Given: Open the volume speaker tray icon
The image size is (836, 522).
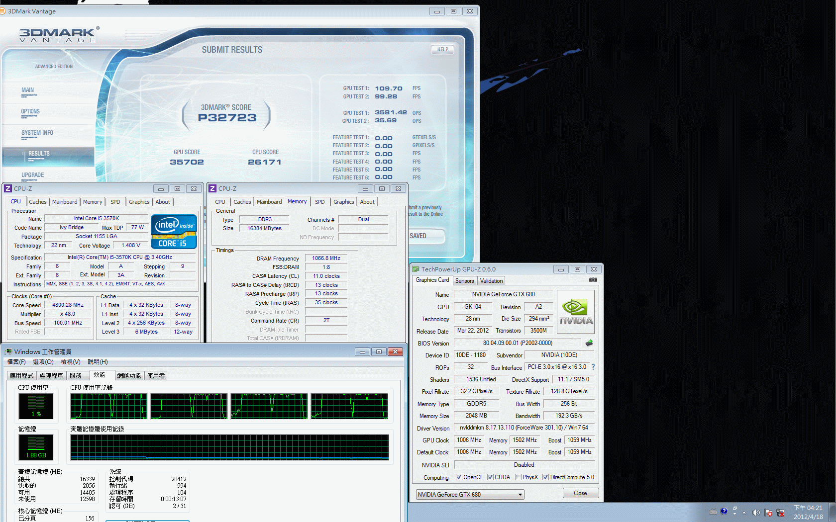Looking at the screenshot, I should (756, 513).
